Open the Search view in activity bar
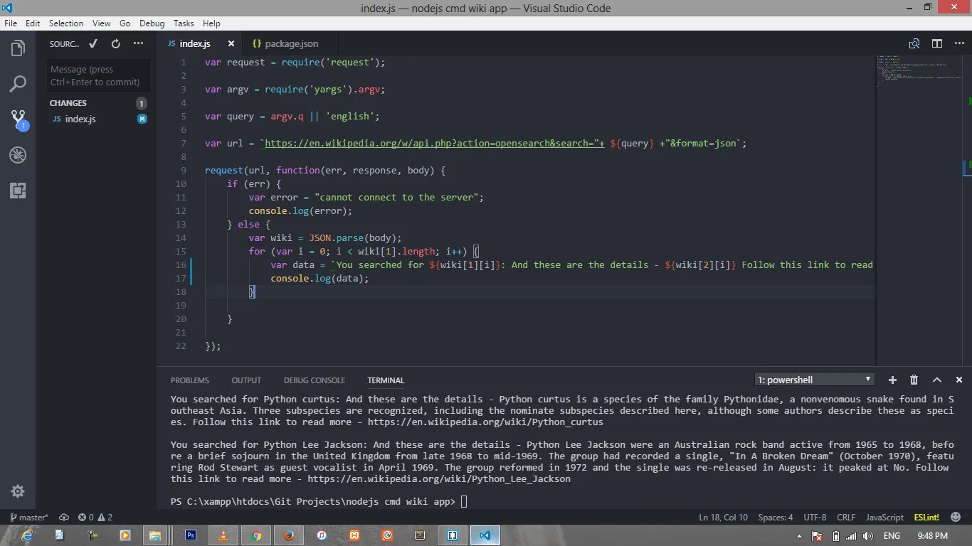 pyautogui.click(x=18, y=84)
